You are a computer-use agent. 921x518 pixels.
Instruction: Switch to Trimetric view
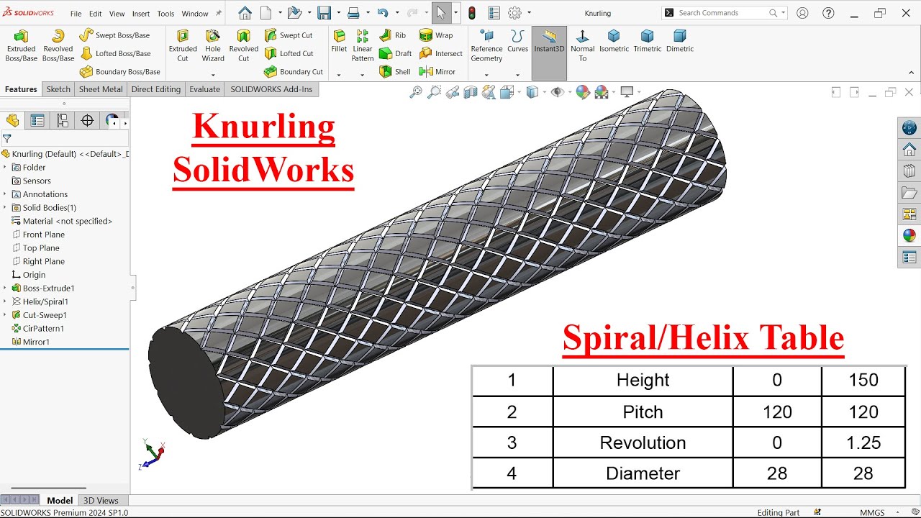tap(647, 41)
